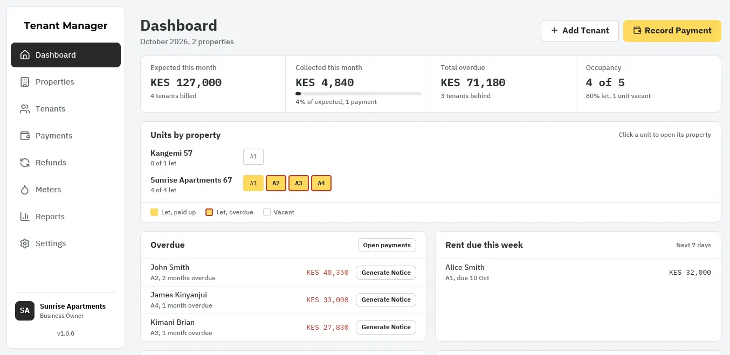The height and width of the screenshot is (355, 730).
Task: Click "A1, due 10 Oct" detail
Action: 467,278
